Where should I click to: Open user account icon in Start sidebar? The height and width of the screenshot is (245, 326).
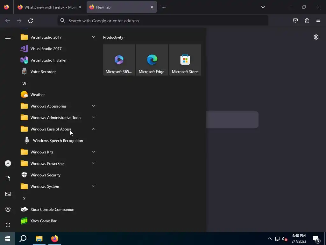(x=8, y=163)
